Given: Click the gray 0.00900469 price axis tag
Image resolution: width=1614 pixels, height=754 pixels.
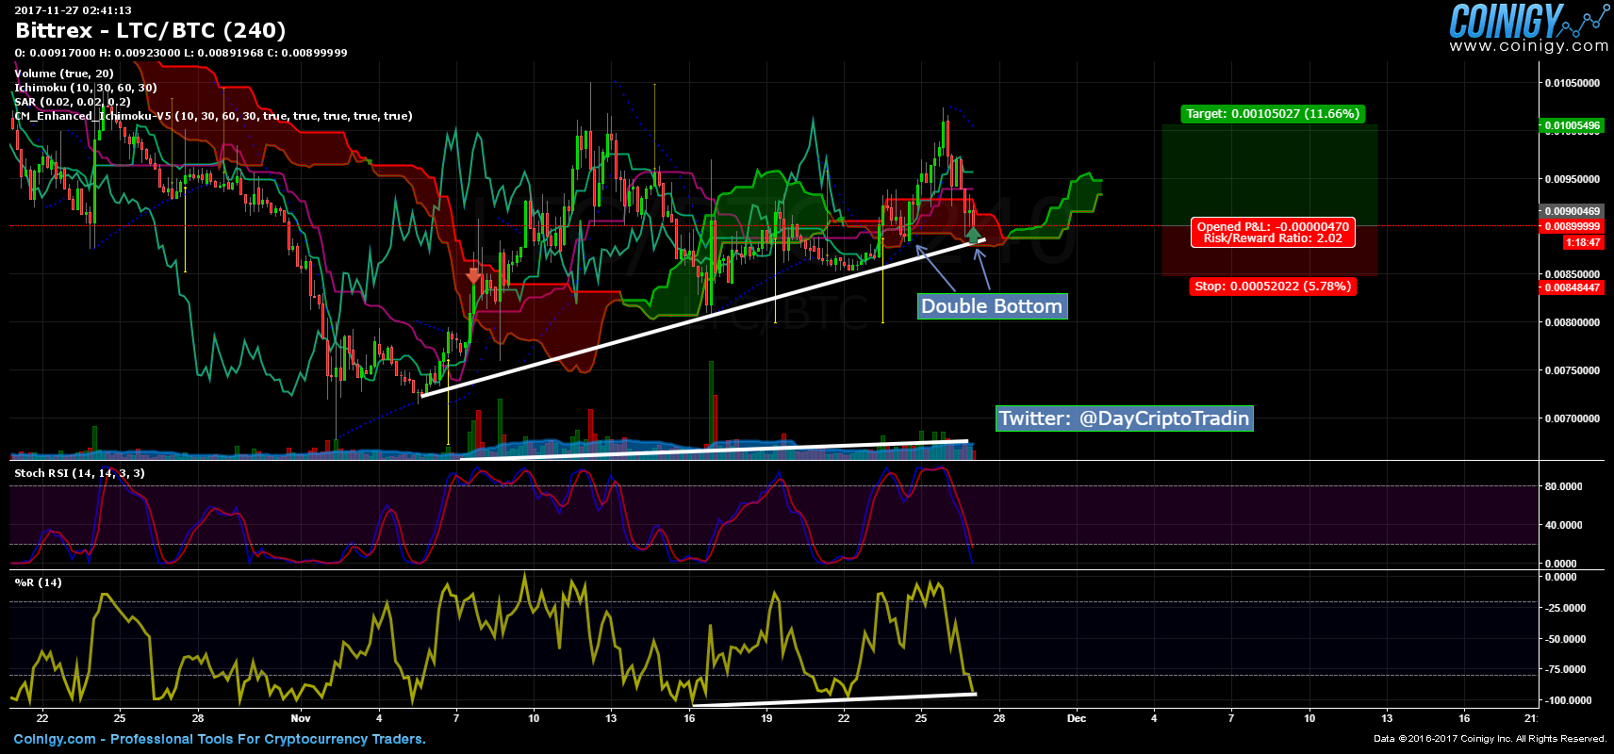Looking at the screenshot, I should 1571,211.
